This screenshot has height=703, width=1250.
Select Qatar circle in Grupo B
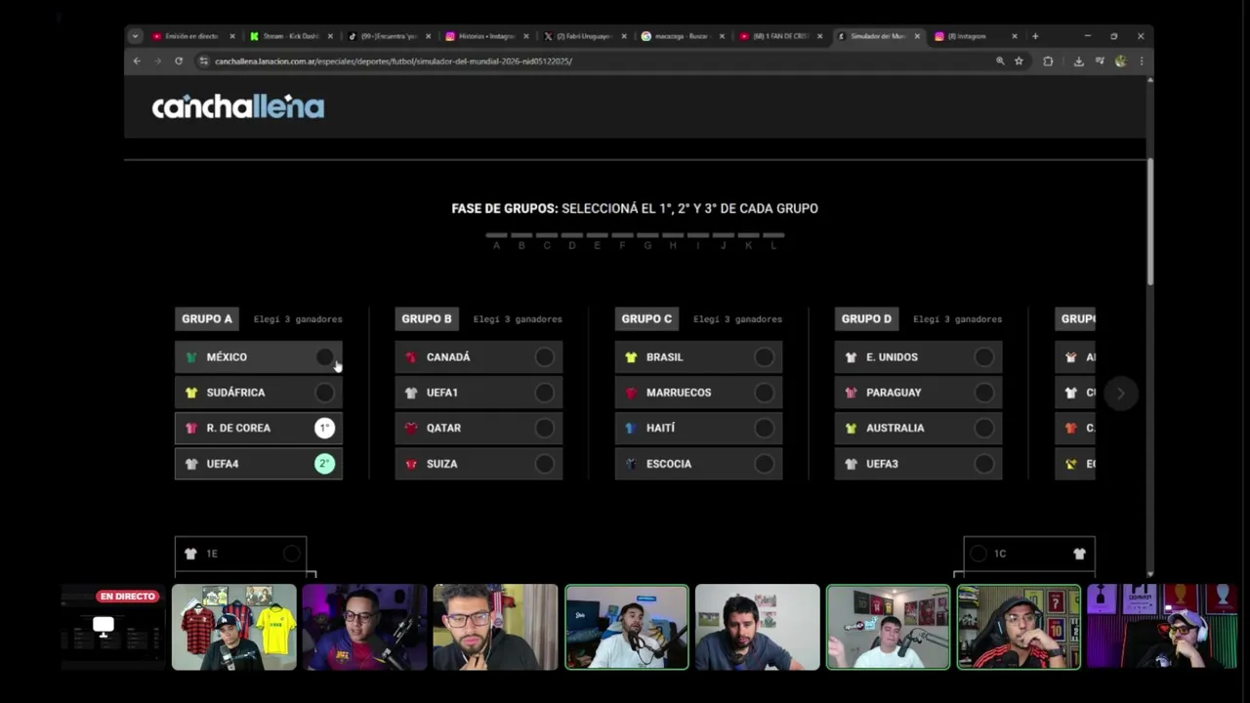point(544,428)
